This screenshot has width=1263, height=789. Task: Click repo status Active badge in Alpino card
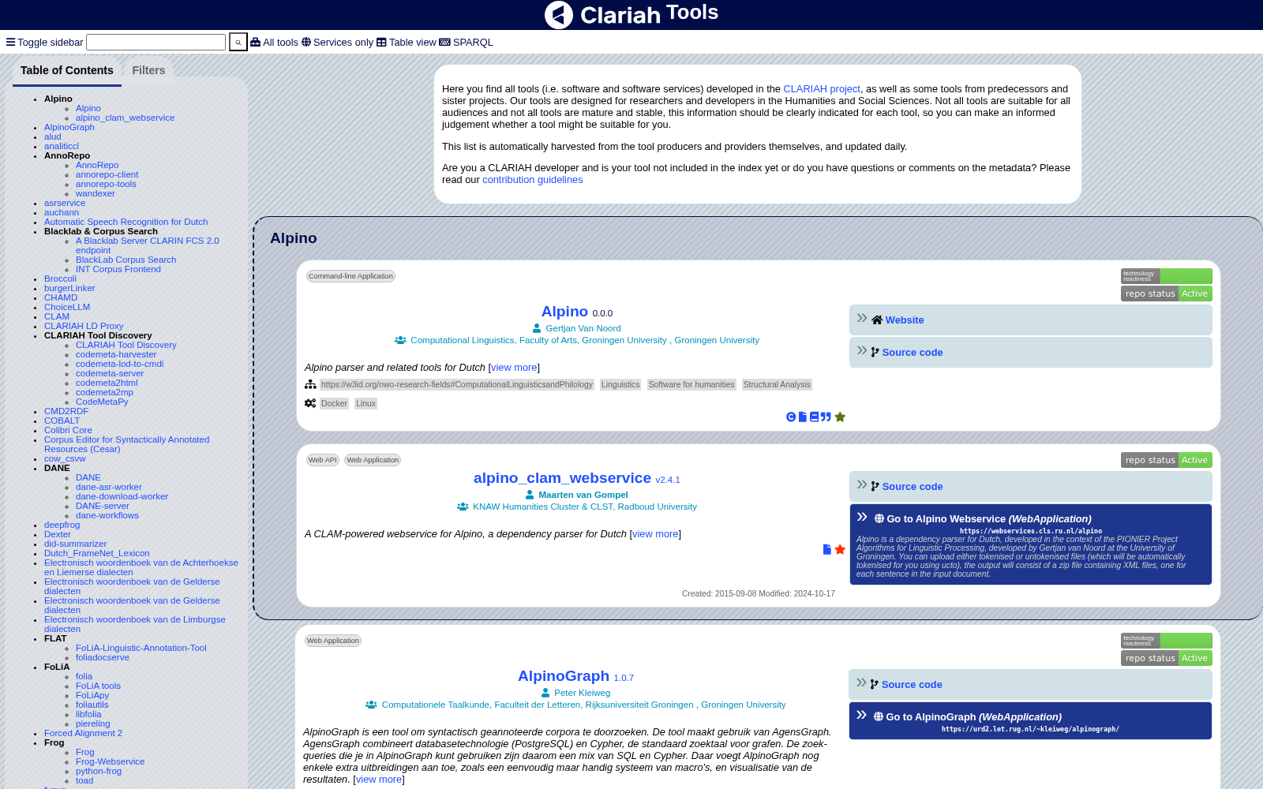pyautogui.click(x=1167, y=294)
